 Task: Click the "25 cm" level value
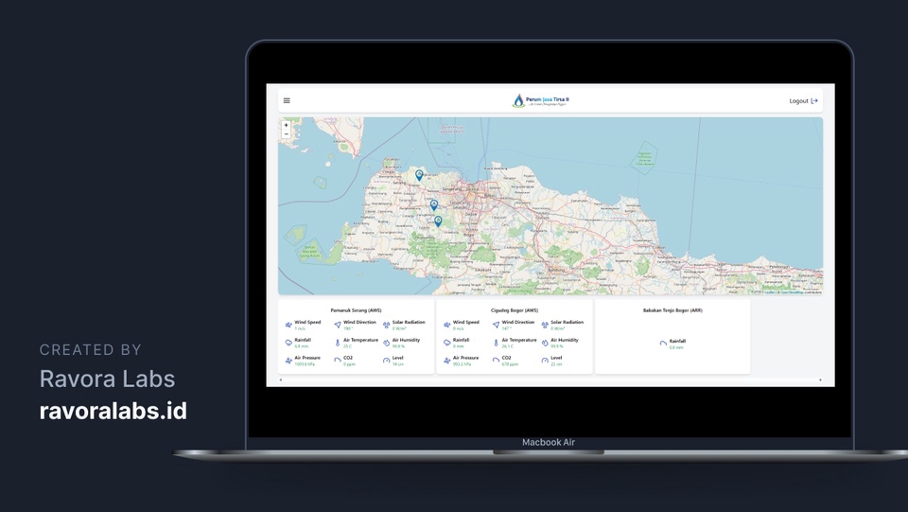point(556,364)
